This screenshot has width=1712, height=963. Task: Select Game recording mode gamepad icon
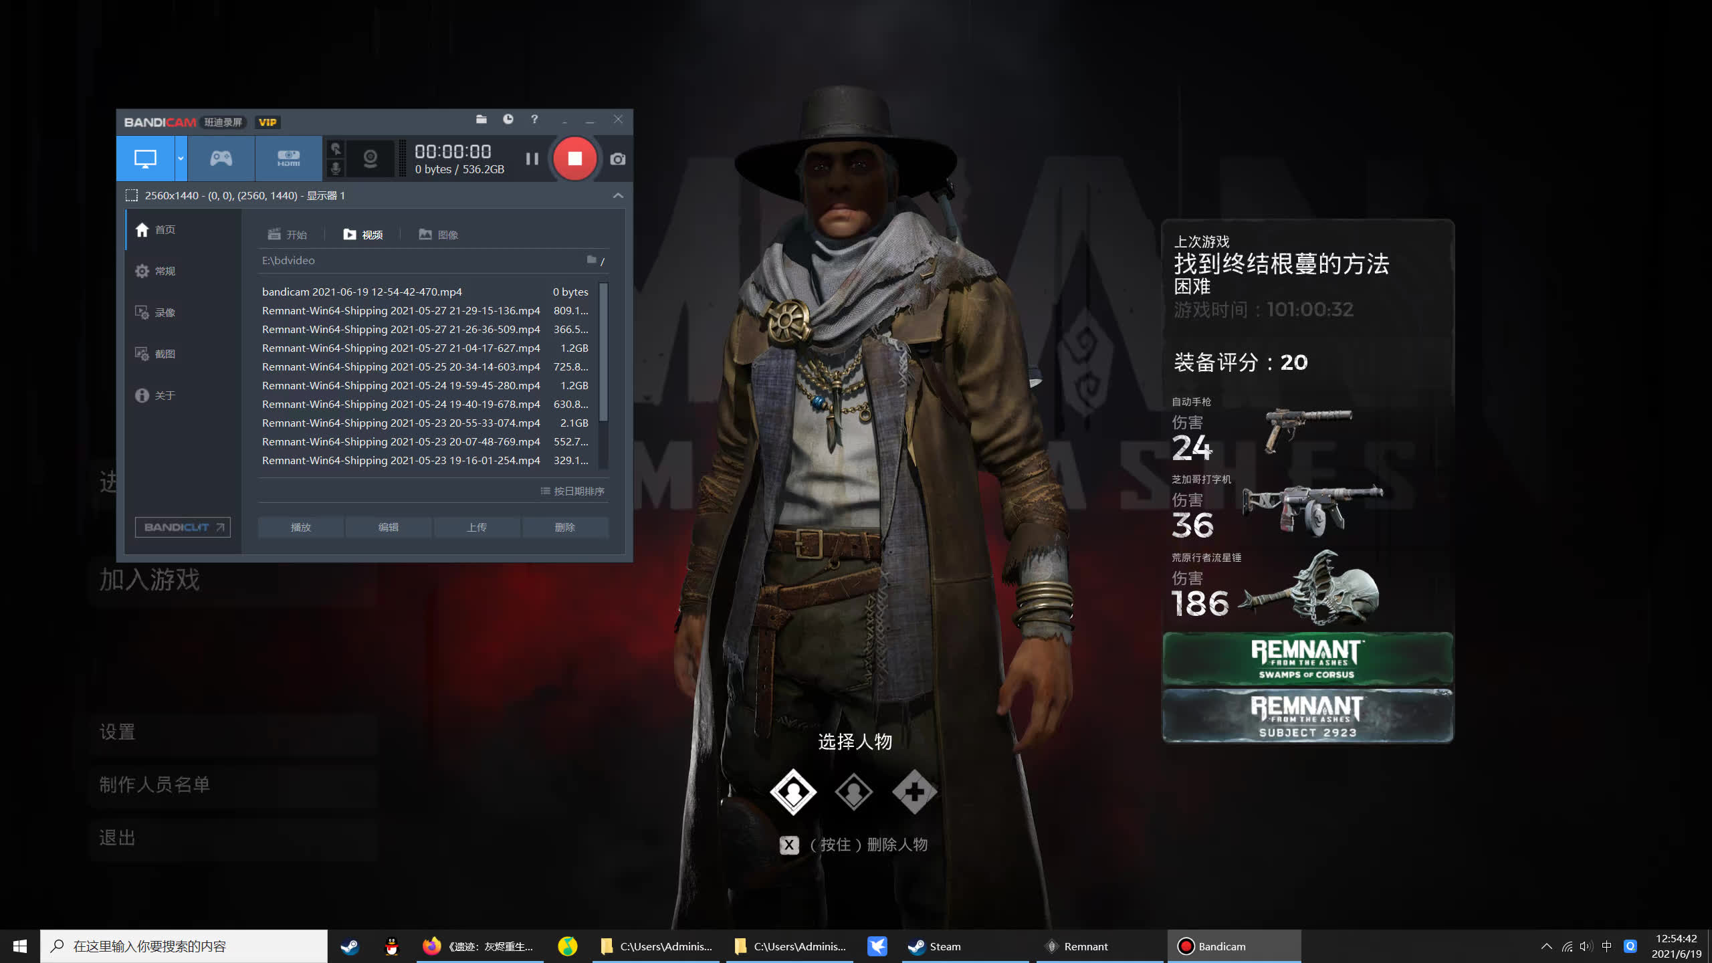pyautogui.click(x=221, y=158)
